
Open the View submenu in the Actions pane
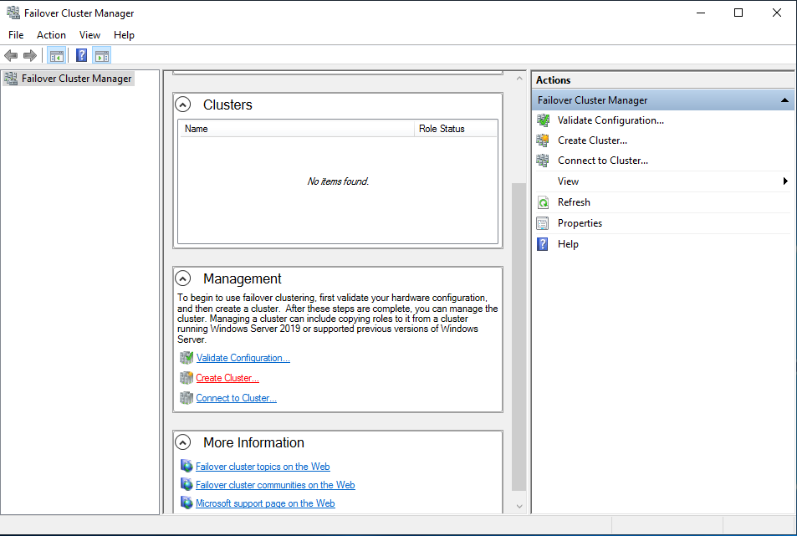coord(568,181)
